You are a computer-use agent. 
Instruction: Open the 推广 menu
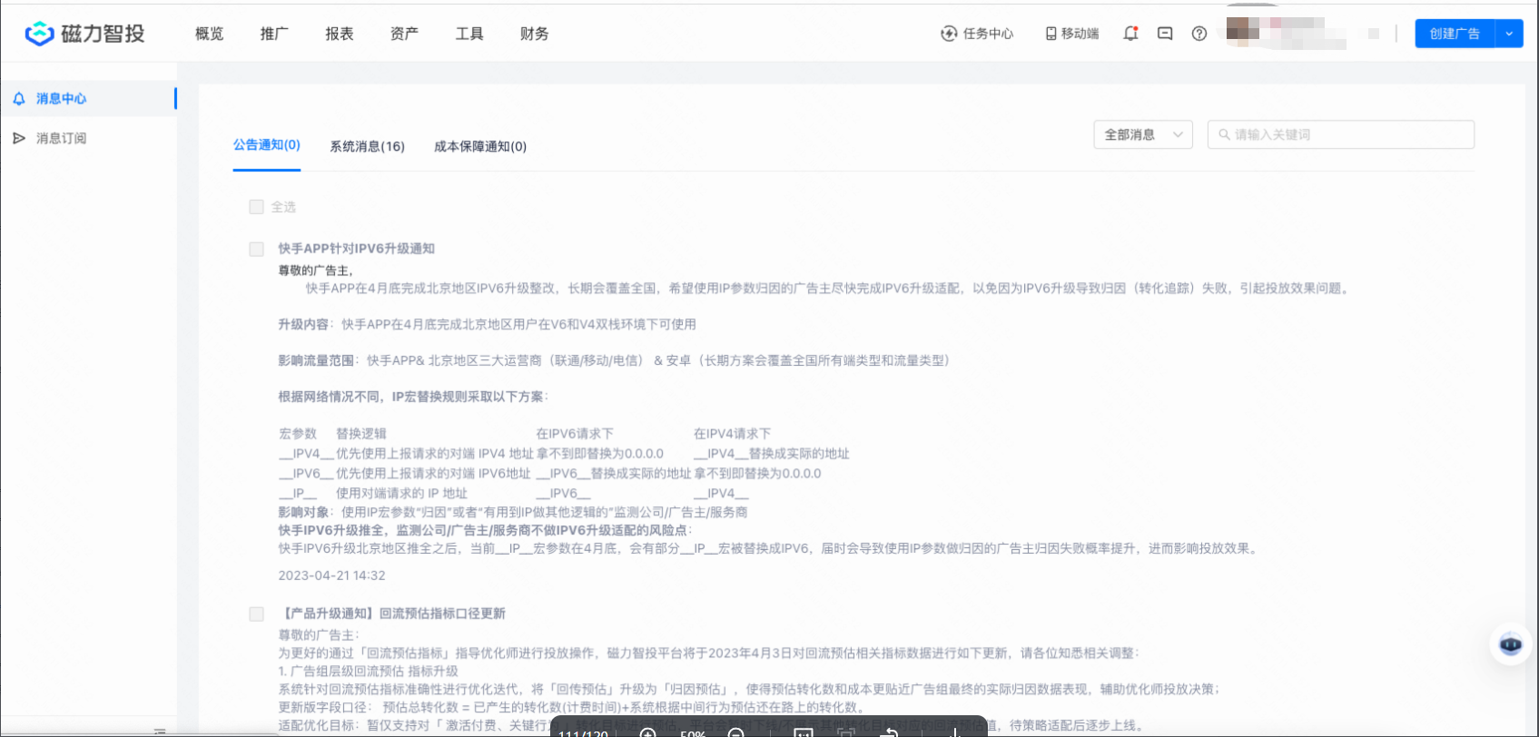pos(274,34)
